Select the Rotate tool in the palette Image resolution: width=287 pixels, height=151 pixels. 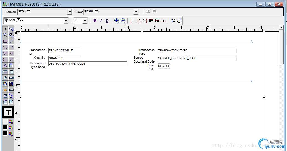11,29
